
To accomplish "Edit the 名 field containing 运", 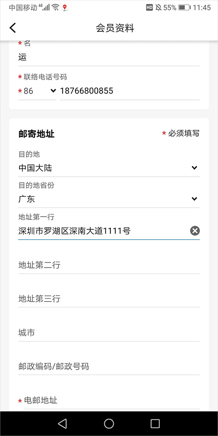I will [109, 58].
